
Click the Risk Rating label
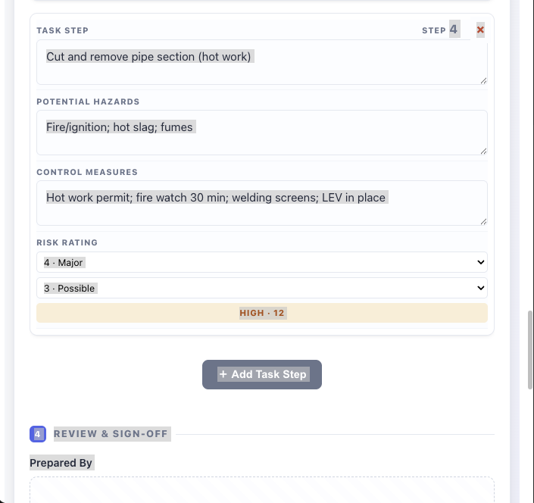click(x=67, y=242)
